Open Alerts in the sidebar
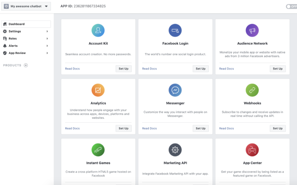Viewport: 297px width, 185px height. click(26, 46)
